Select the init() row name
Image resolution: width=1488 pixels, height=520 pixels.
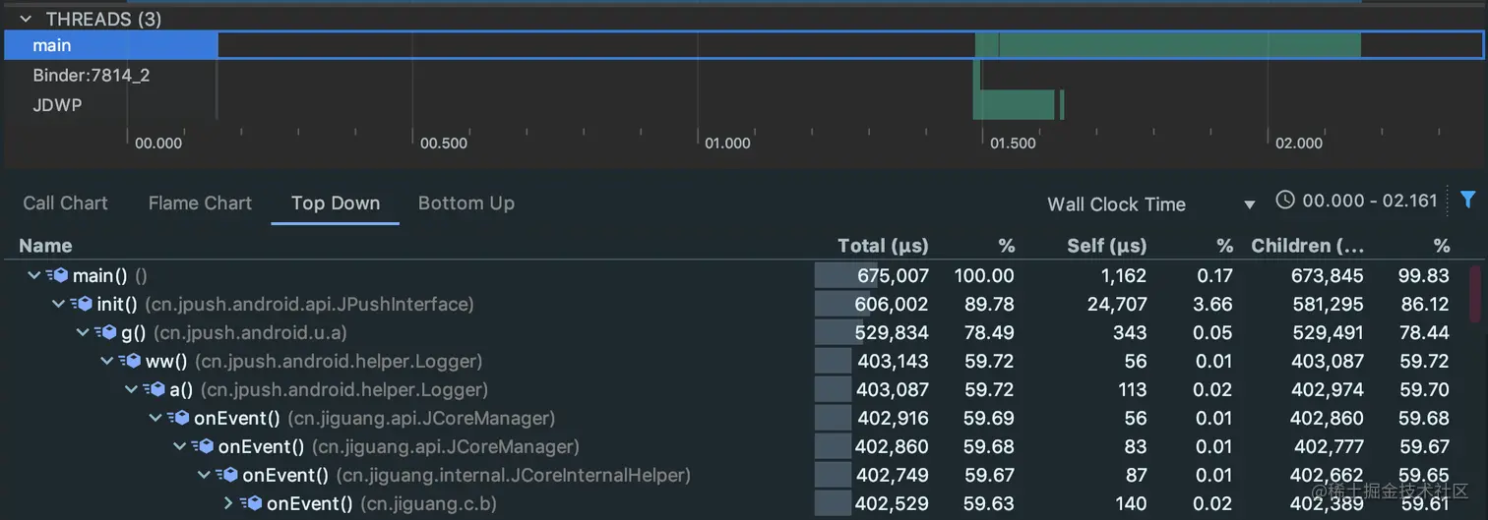117,305
